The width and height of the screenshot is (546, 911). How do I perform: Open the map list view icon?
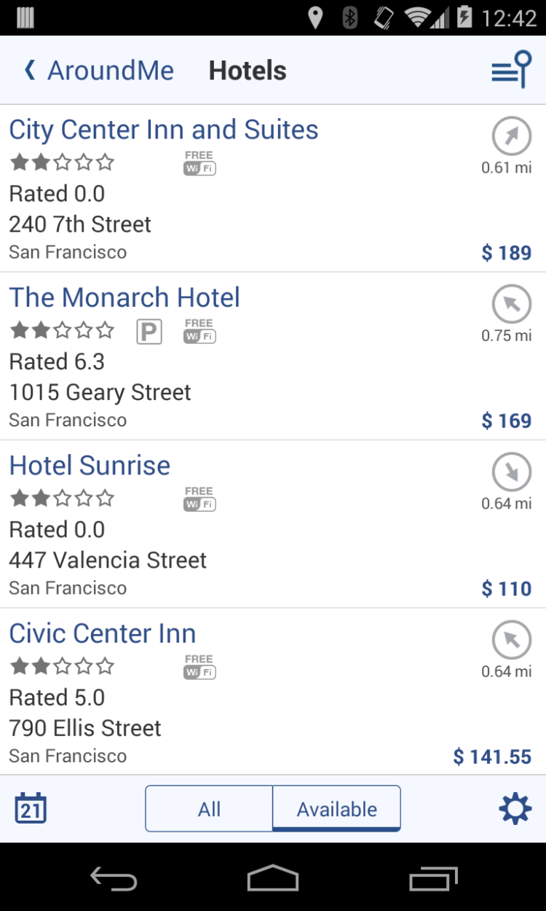point(511,70)
